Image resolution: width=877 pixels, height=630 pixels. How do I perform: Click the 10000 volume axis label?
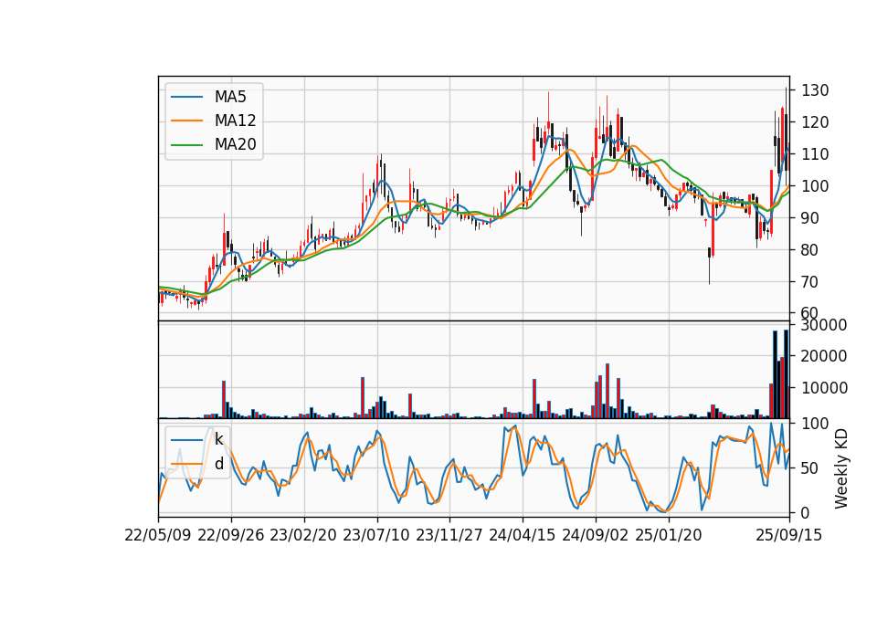[x=824, y=387]
